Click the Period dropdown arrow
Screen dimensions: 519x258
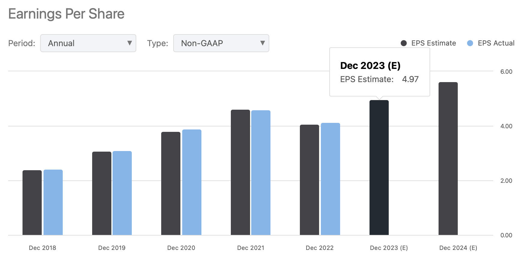tap(130, 43)
